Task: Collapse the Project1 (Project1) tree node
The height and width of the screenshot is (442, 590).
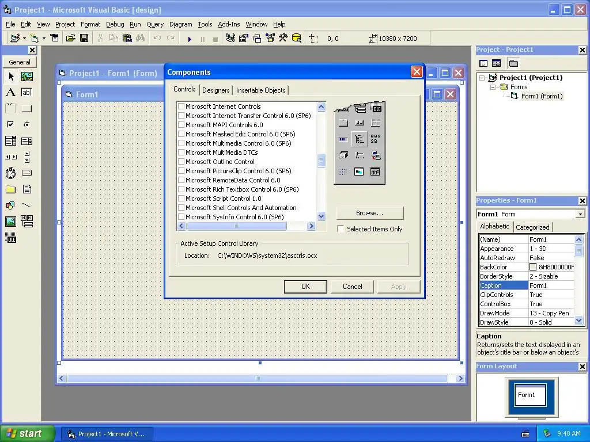Action: point(482,78)
